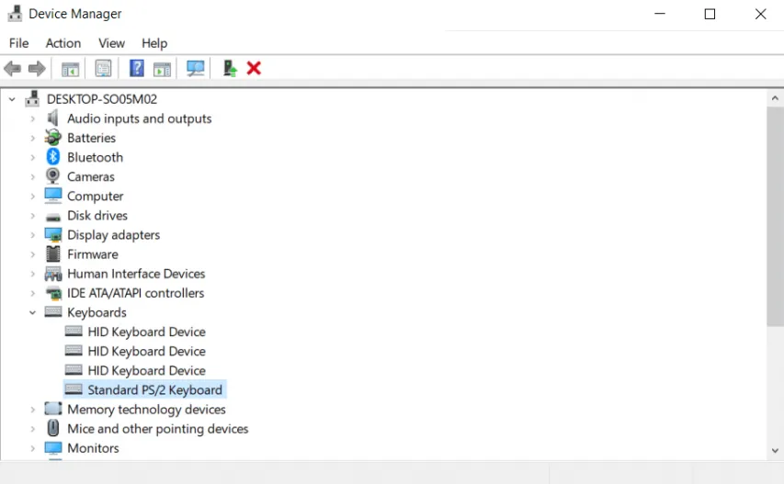Toggle the show/hide console tree icon
784x484 pixels.
coord(70,69)
